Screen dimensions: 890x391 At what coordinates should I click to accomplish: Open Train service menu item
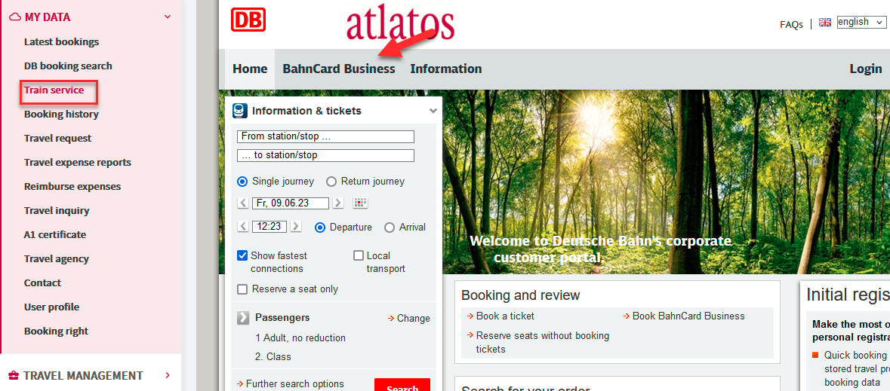[x=54, y=90]
